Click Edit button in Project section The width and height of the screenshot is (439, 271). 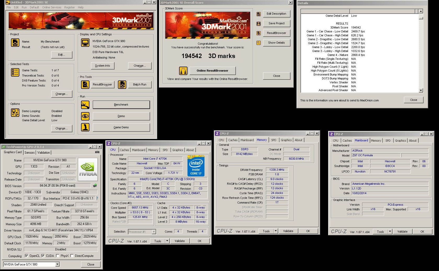click(61, 55)
